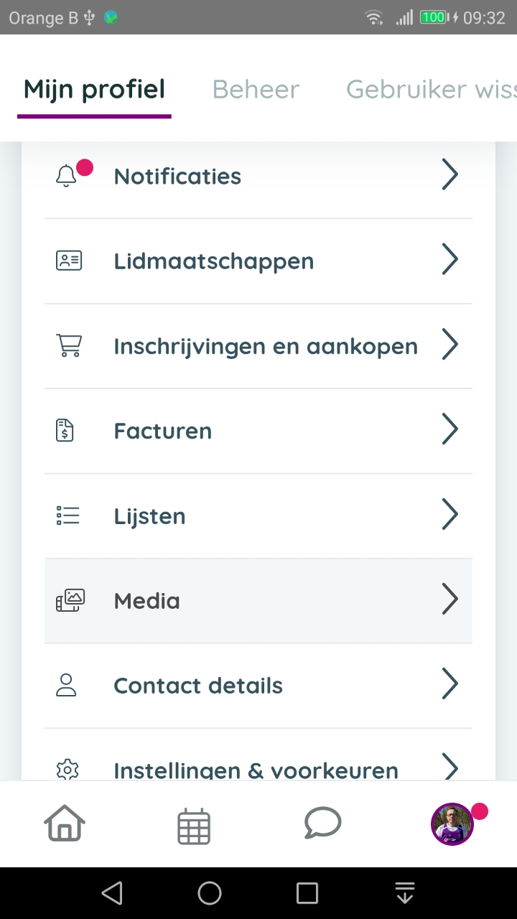Expand Facturen with its chevron arrow
This screenshot has height=919, width=517.
click(450, 429)
